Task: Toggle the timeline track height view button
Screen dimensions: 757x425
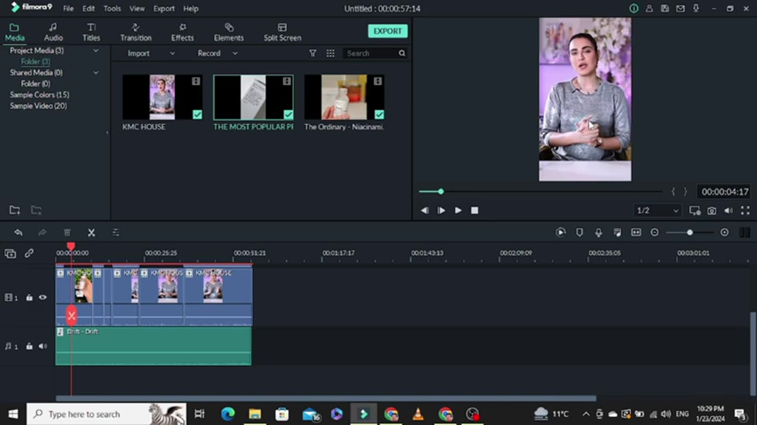Action: pyautogui.click(x=745, y=233)
